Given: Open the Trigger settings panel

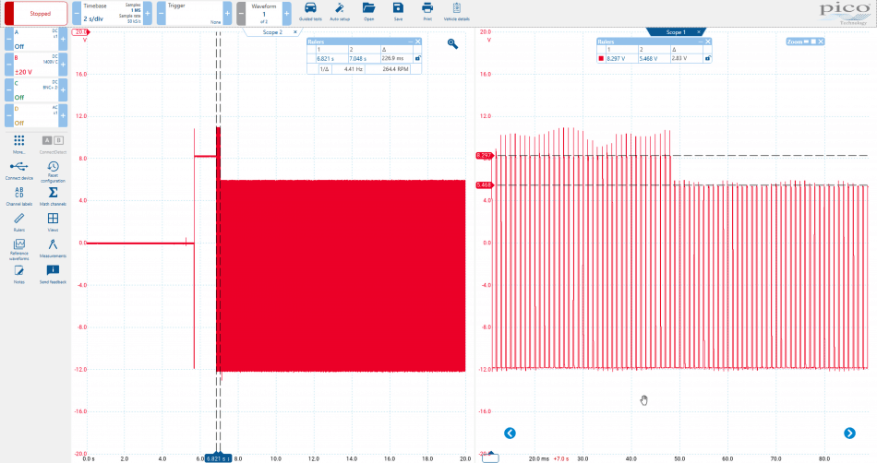Looking at the screenshot, I should click(194, 14).
